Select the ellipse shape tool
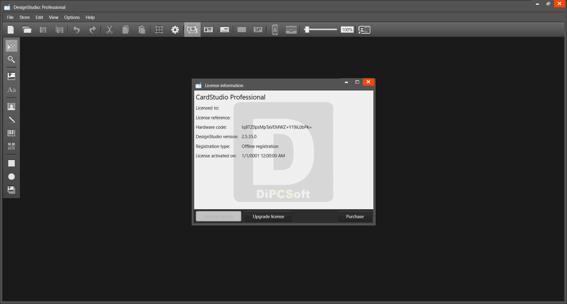 tap(12, 176)
